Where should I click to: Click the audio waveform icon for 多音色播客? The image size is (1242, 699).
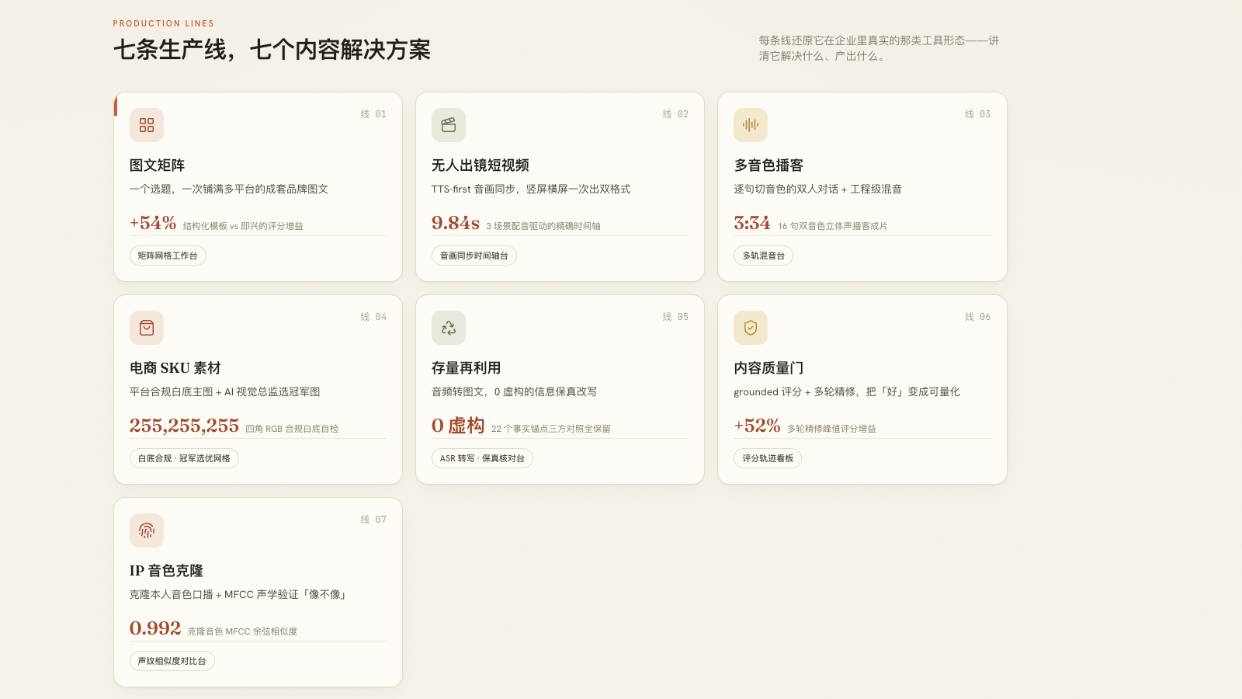click(751, 125)
